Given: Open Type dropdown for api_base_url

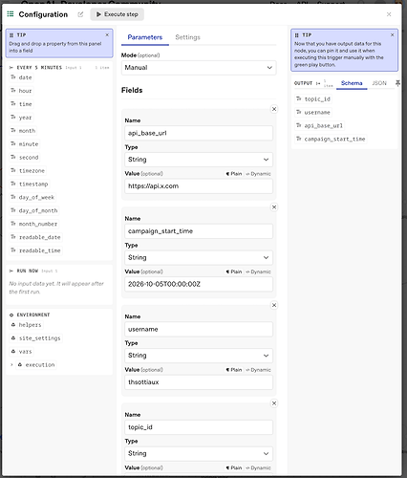Looking at the screenshot, I should point(199,160).
